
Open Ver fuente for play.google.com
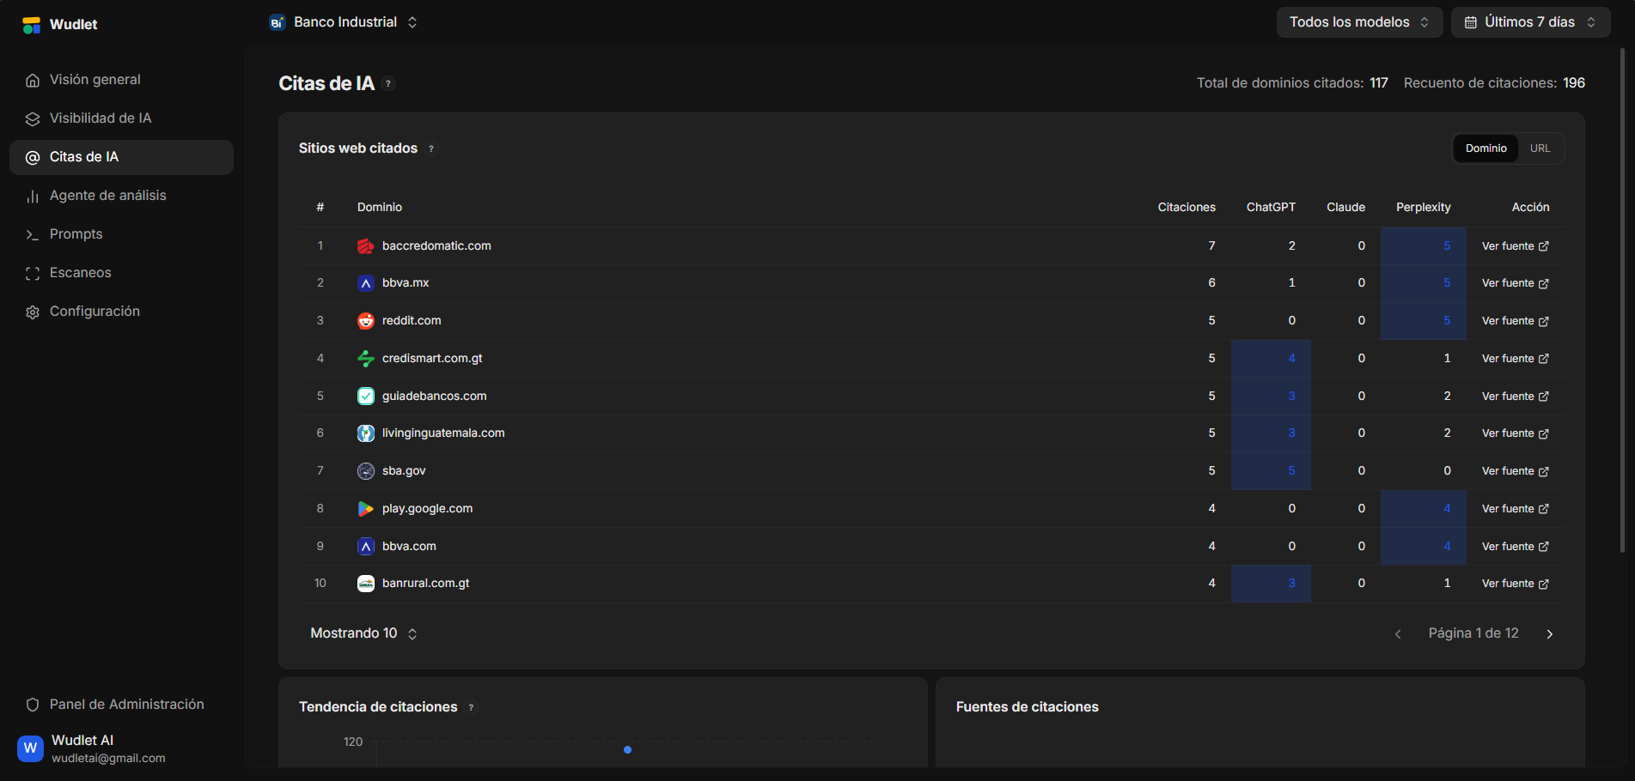point(1515,509)
